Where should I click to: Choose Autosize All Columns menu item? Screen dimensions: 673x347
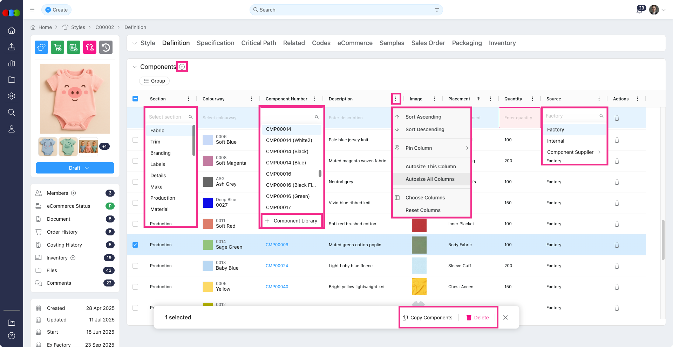coord(430,179)
